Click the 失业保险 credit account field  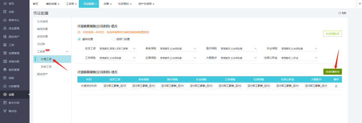pos(201,86)
